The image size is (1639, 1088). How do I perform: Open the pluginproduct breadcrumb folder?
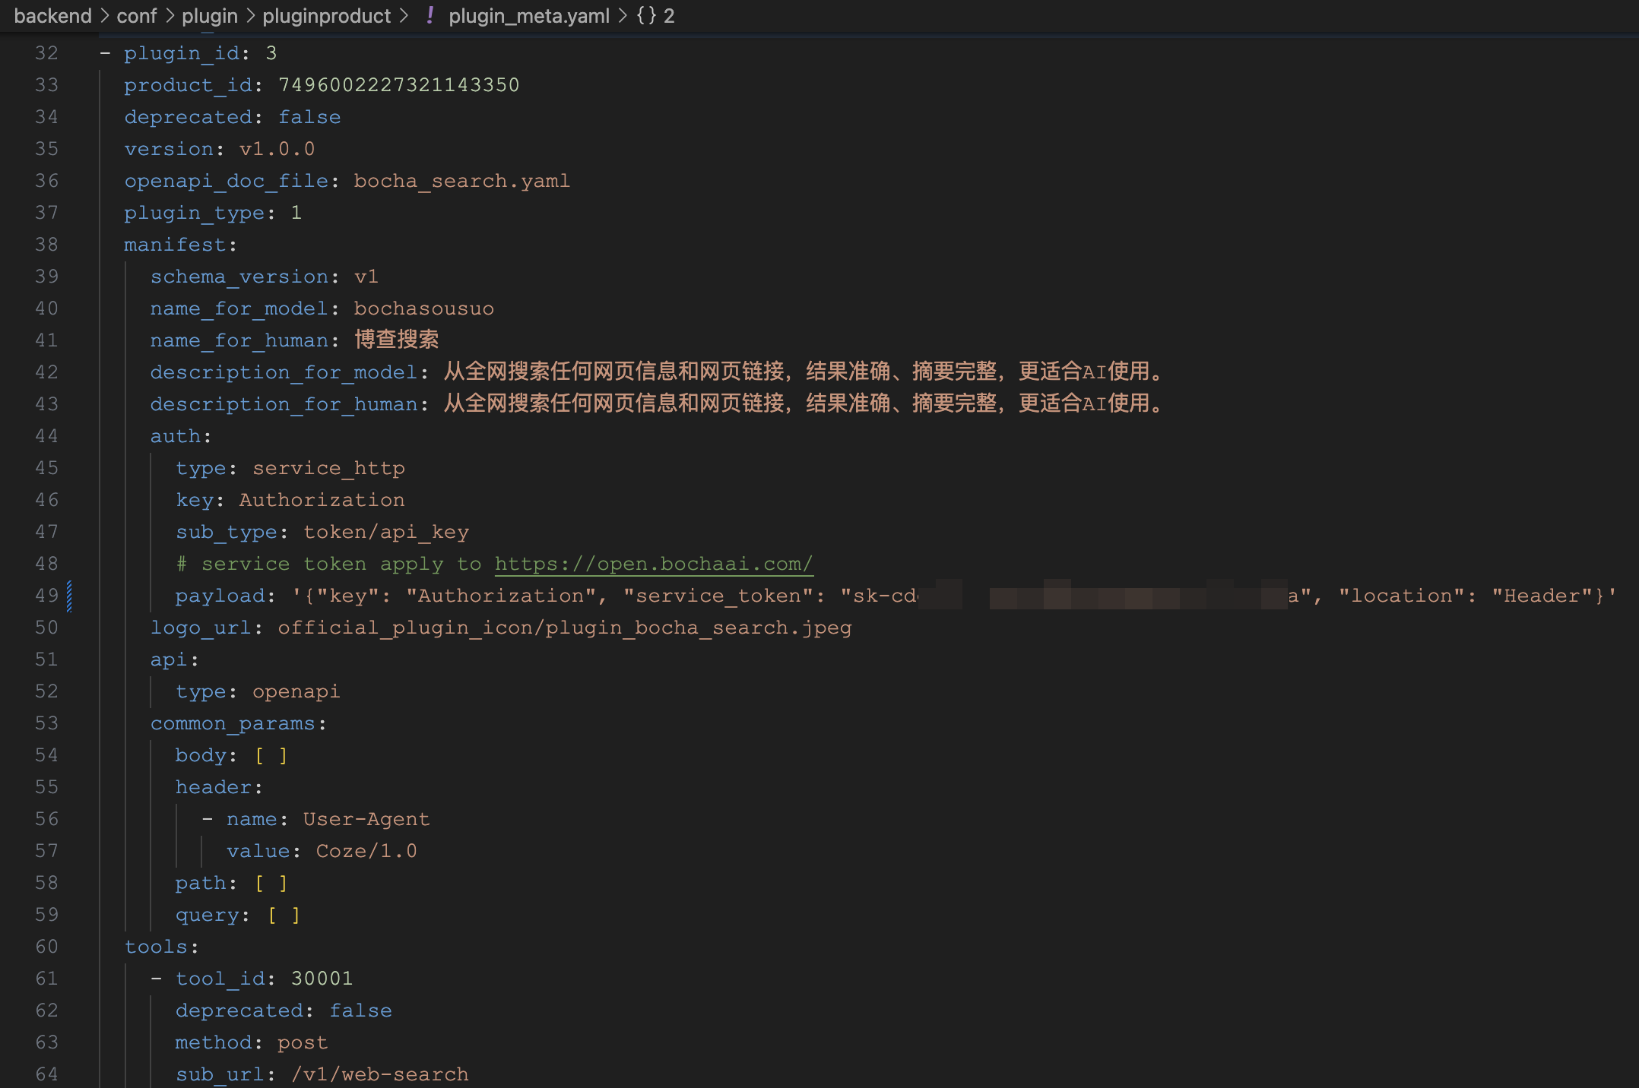pyautogui.click(x=327, y=16)
